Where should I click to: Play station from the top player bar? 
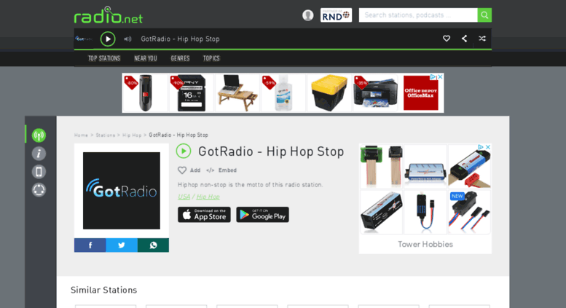click(108, 39)
